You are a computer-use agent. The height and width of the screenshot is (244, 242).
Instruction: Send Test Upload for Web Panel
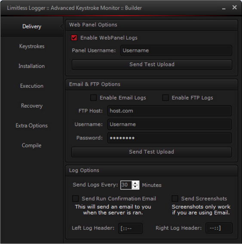pos(152,65)
